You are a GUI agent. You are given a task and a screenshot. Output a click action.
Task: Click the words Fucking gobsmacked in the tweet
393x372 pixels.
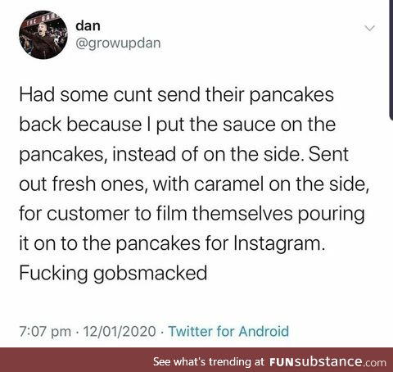click(113, 273)
